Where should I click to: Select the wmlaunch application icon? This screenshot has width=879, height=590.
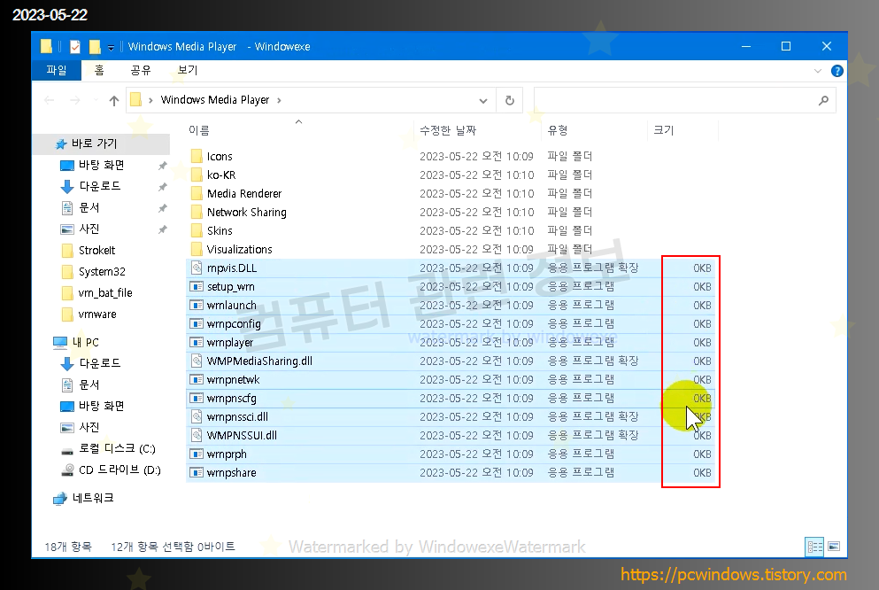[x=197, y=305]
